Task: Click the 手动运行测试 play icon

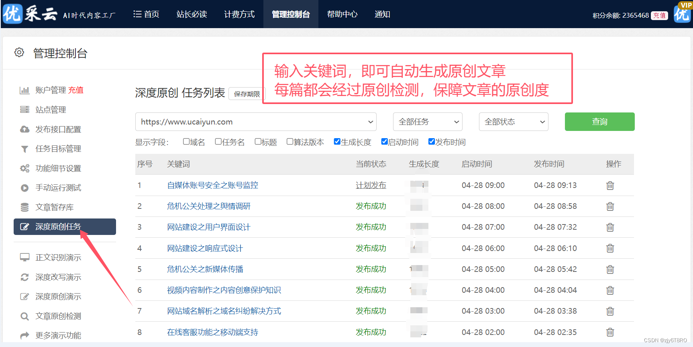Action: pos(24,188)
